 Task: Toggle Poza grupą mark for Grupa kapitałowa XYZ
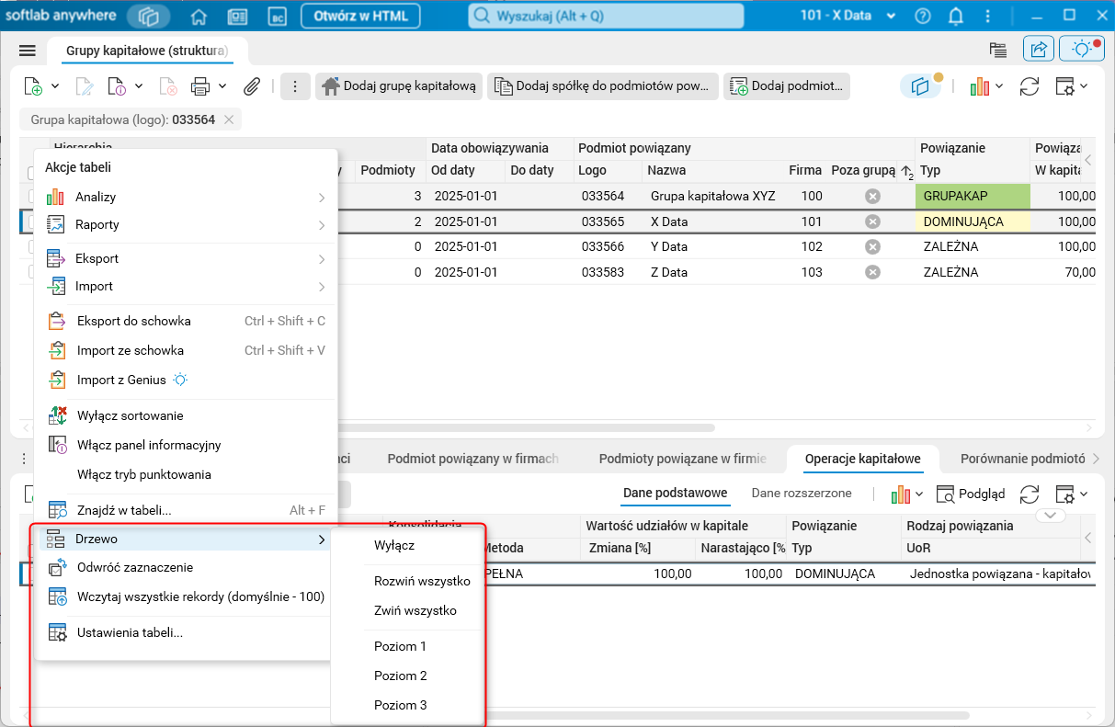coord(872,196)
